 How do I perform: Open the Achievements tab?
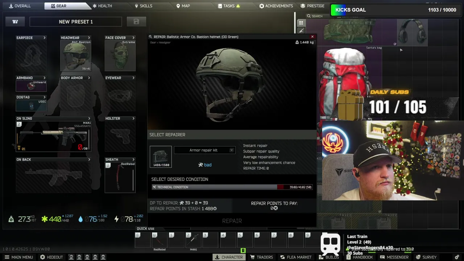click(x=276, y=6)
